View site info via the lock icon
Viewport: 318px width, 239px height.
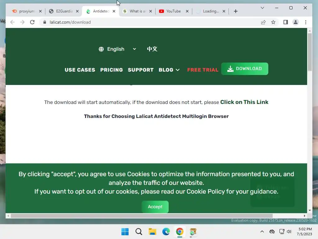coord(45,22)
